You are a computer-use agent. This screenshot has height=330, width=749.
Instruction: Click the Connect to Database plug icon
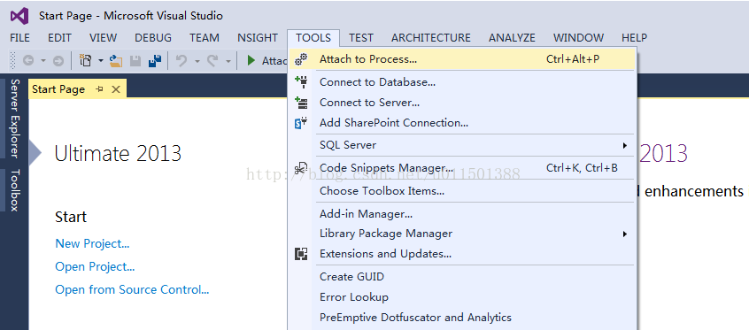click(x=301, y=81)
